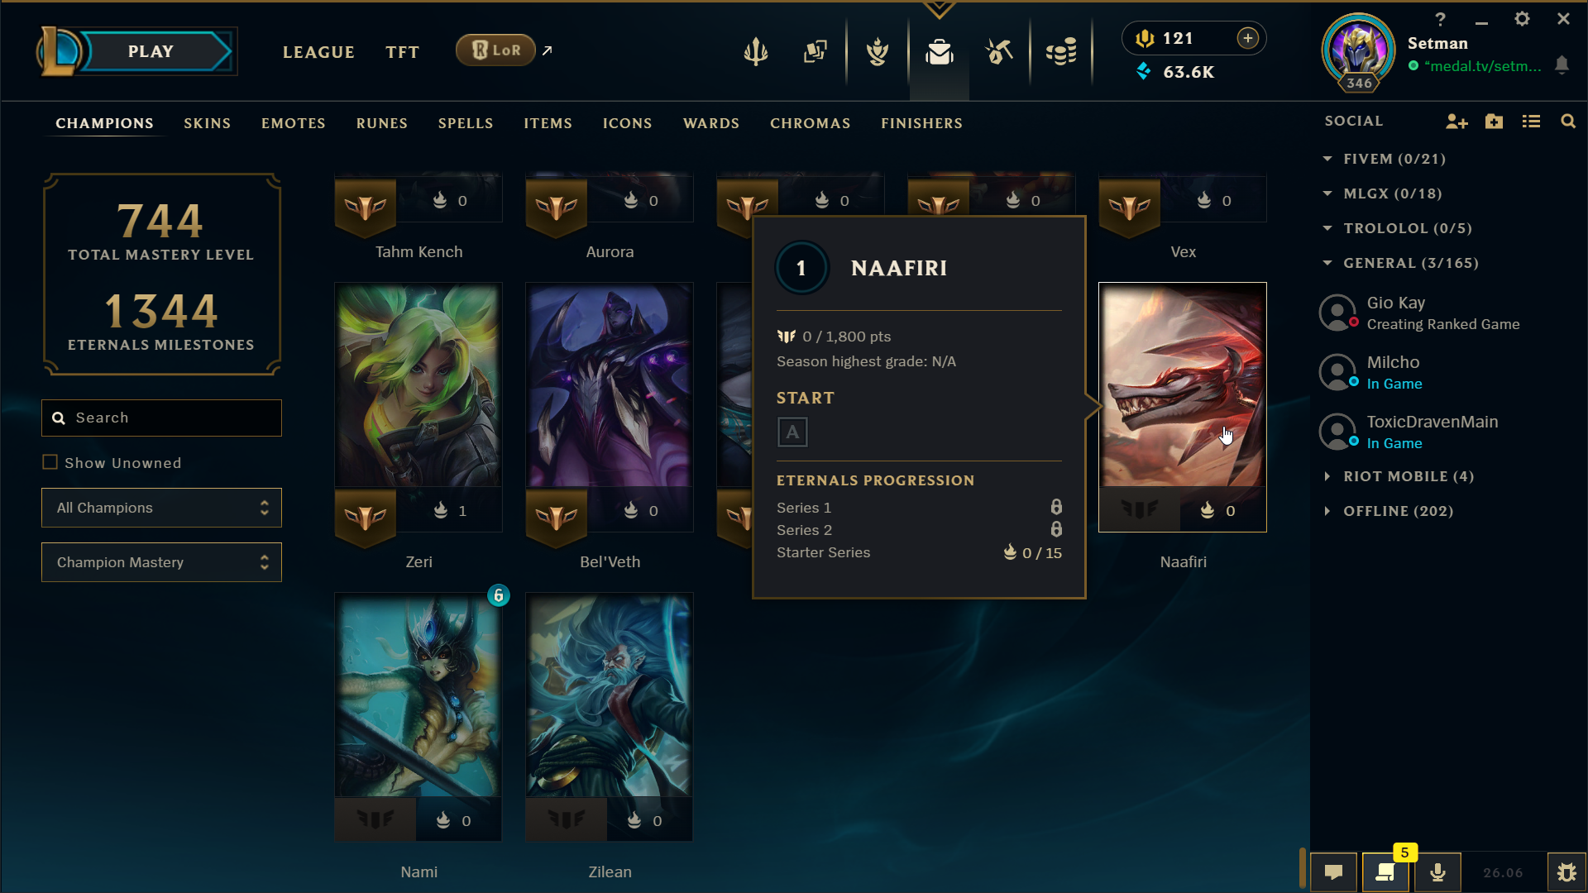Open the missions notes icon

point(1385,872)
